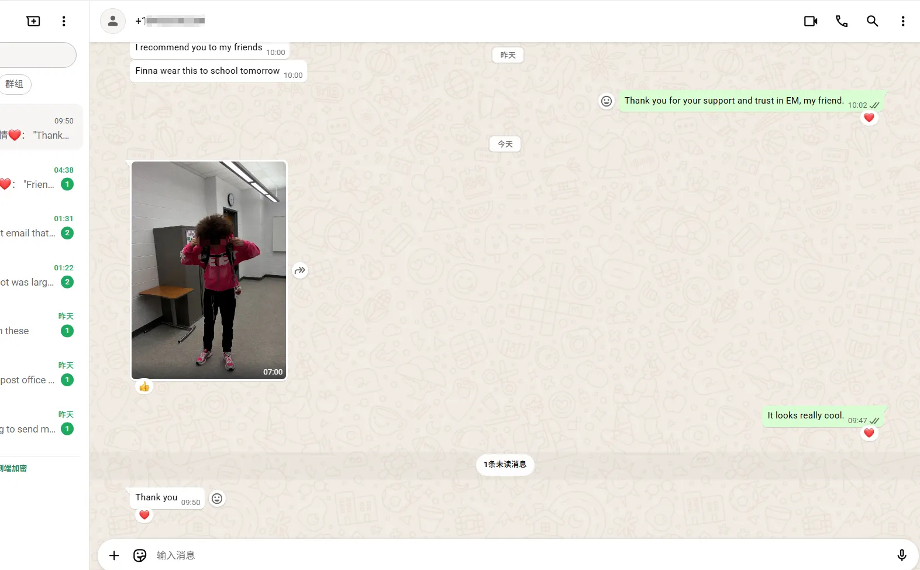
Task: Start a voice call with the contact
Action: pyautogui.click(x=841, y=21)
